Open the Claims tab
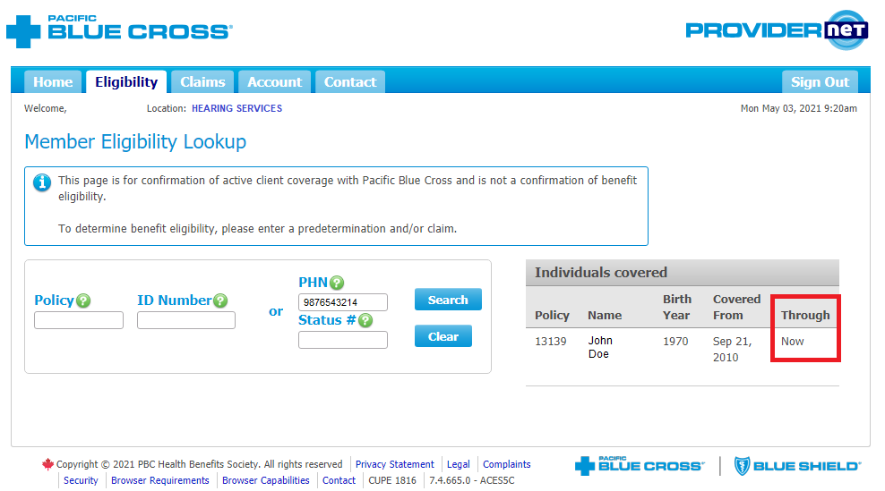The height and width of the screenshot is (491, 885). point(202,81)
